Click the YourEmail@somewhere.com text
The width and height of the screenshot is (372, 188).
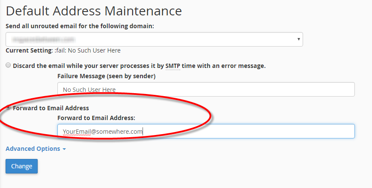point(102,132)
